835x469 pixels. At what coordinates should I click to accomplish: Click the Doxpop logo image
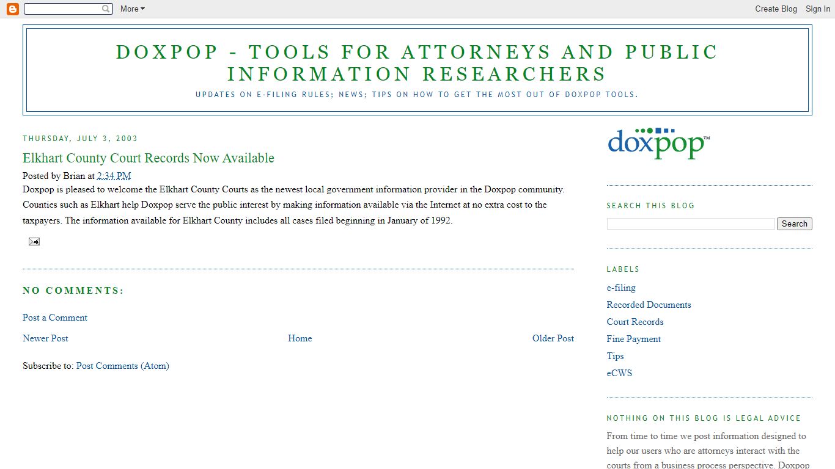[x=659, y=144]
